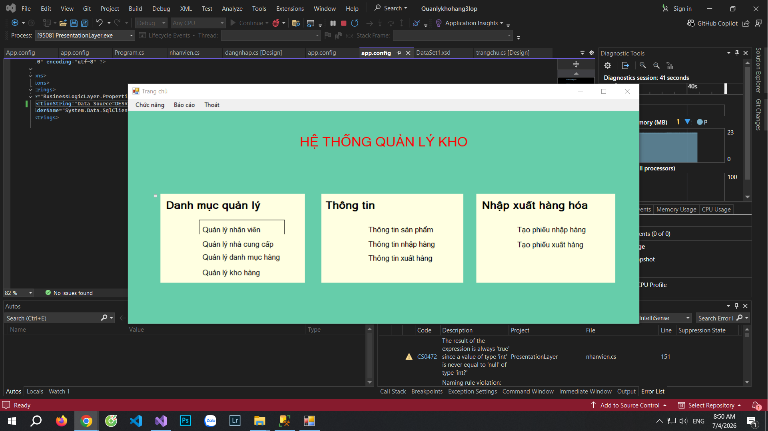Navigate backward arrow in toolbar
The image size is (768, 431).
[x=15, y=23]
